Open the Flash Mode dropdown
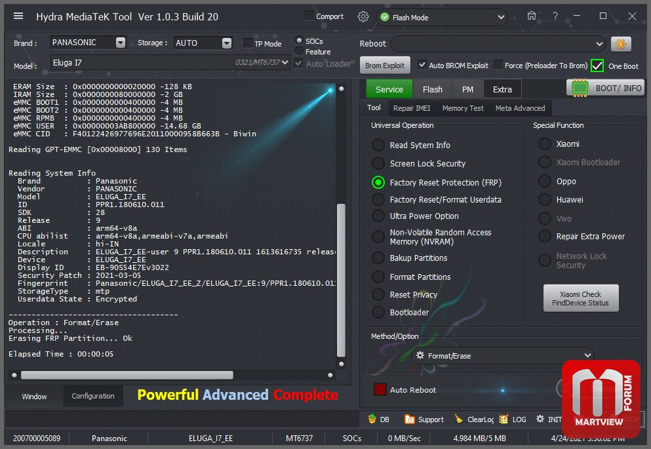Viewport: 651px width, 449px height. pyautogui.click(x=501, y=18)
